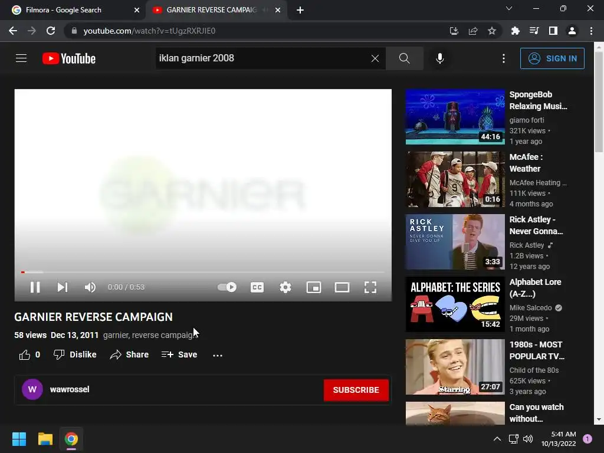Switch to theater mode
This screenshot has height=453, width=604.
pos(342,287)
